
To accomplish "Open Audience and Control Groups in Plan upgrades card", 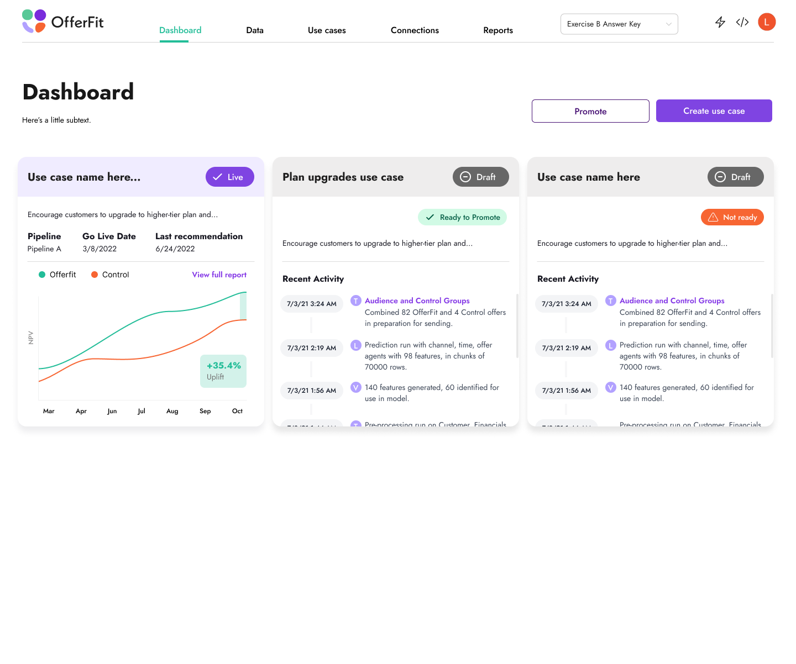I will (417, 301).
